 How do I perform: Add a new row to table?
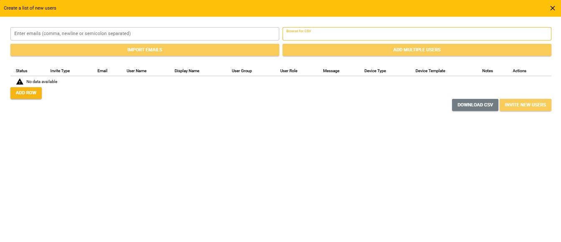(26, 93)
